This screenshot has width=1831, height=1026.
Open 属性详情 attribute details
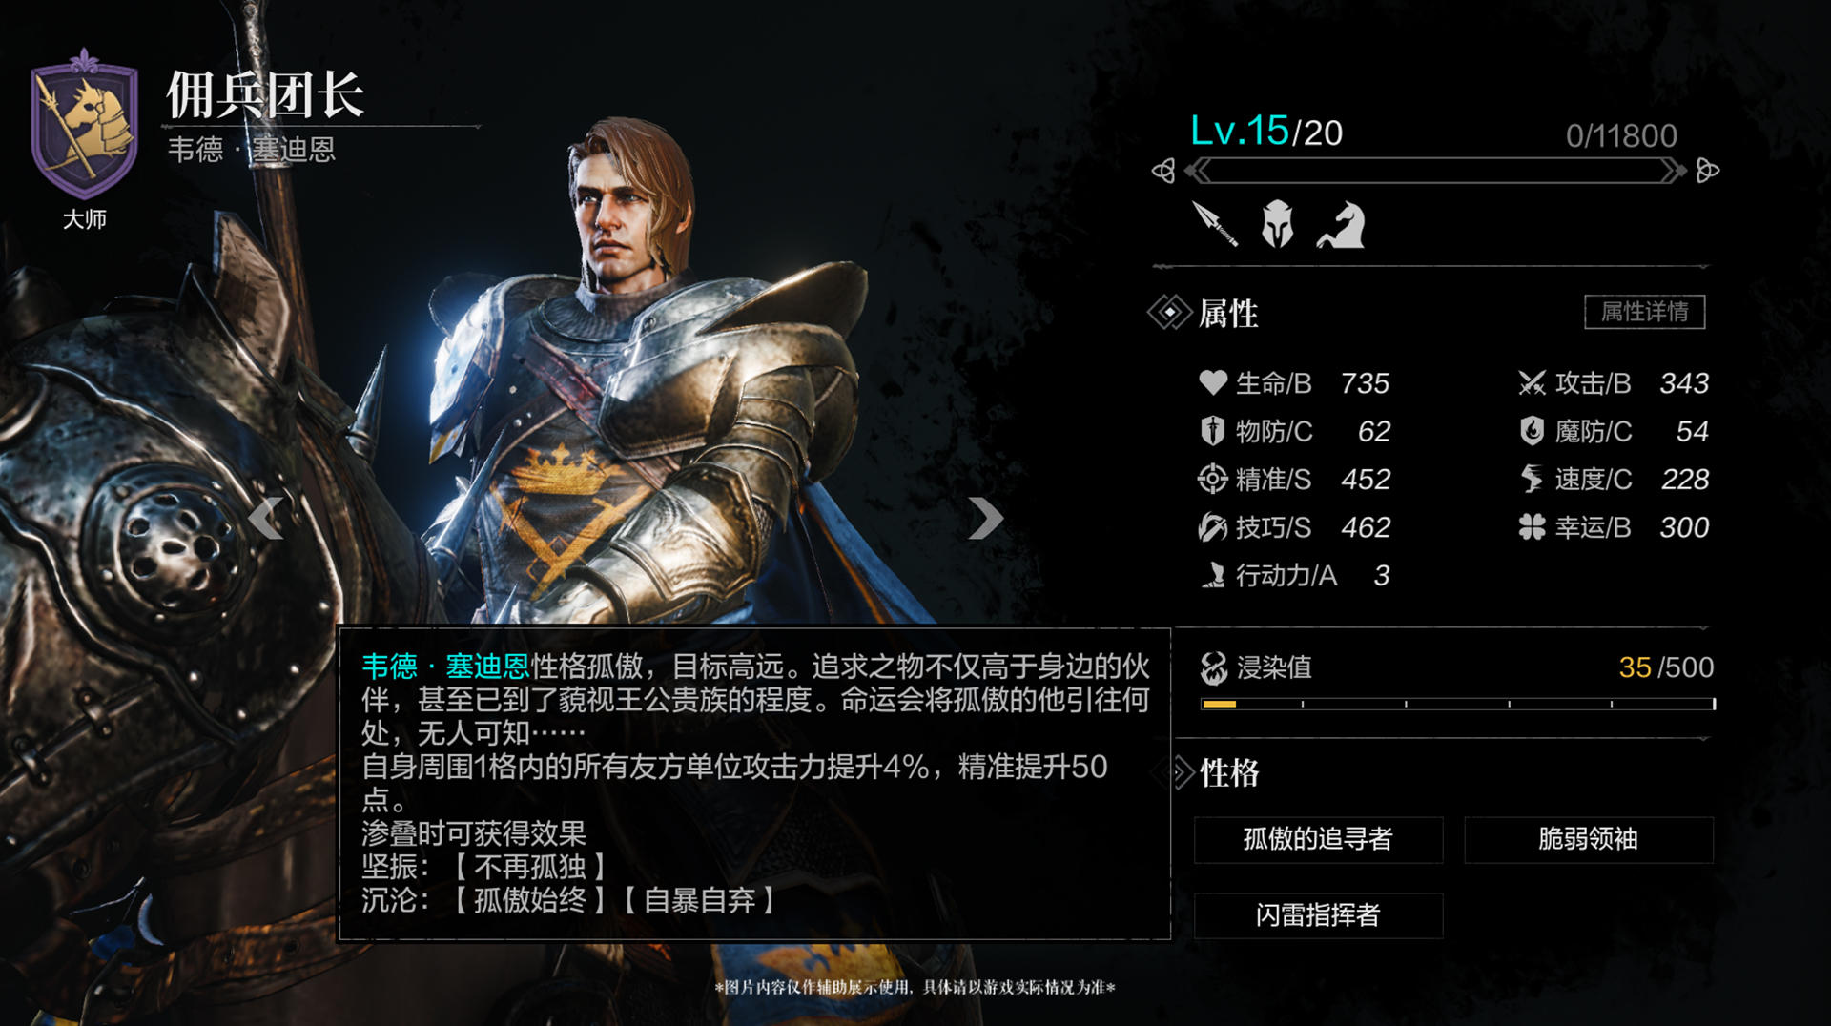[1644, 312]
